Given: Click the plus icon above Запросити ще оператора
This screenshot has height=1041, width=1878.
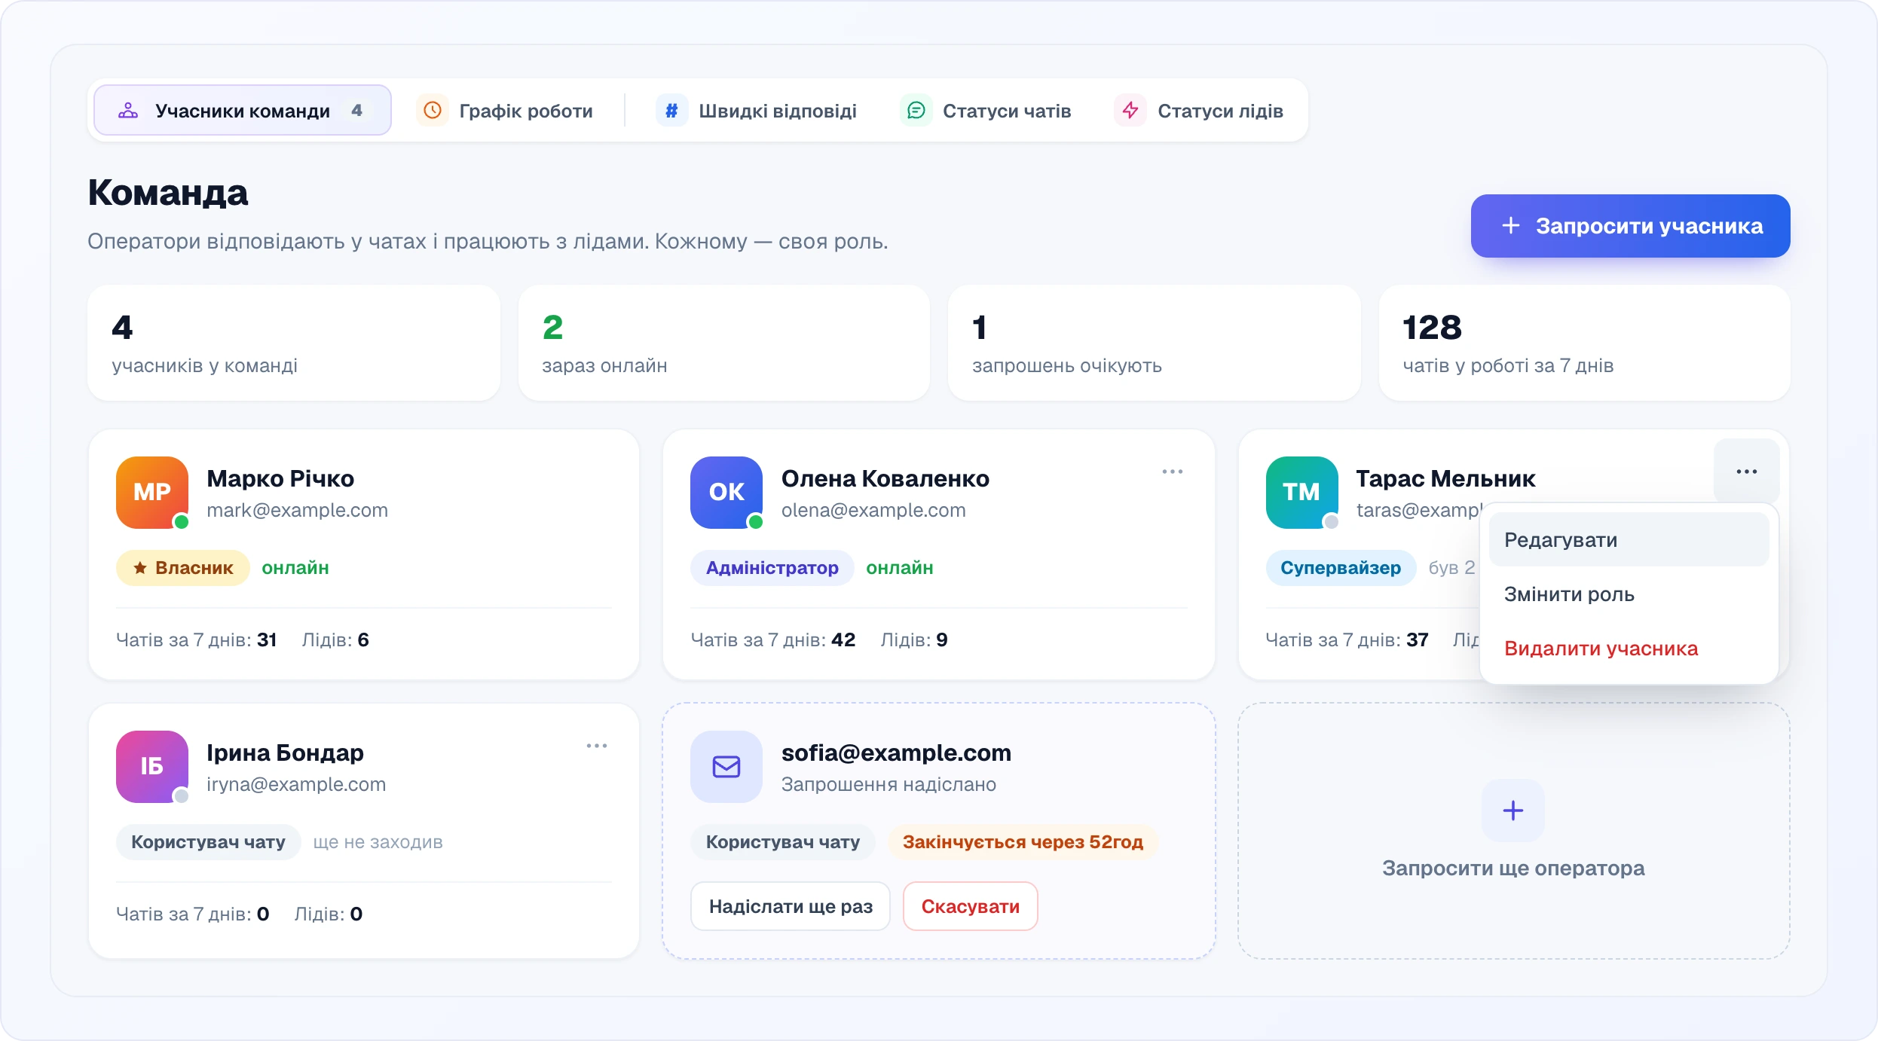Looking at the screenshot, I should (1513, 811).
